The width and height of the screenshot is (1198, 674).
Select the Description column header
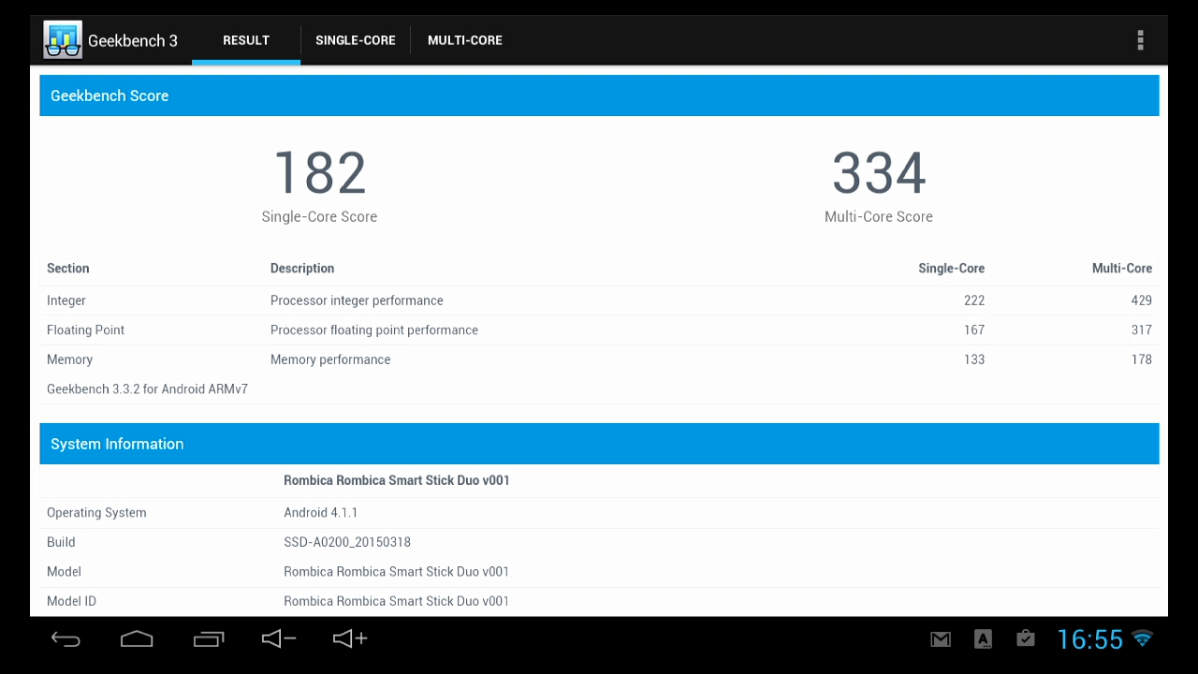tap(302, 268)
